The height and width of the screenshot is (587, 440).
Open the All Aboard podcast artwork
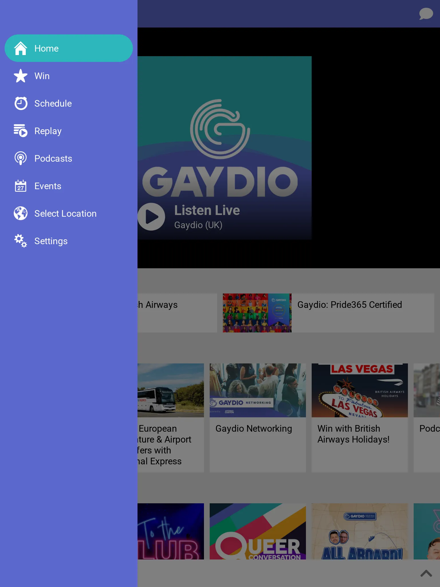click(x=360, y=531)
